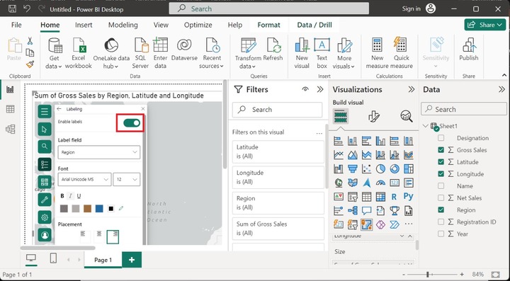Image resolution: width=510 pixels, height=281 pixels.
Task: Collapse the Filters pane
Action: point(320,89)
